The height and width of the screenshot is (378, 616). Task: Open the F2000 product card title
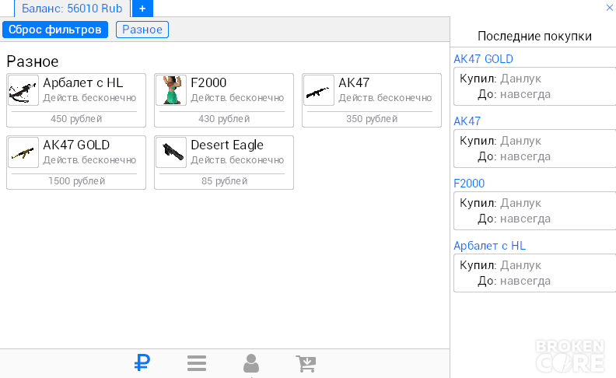click(x=208, y=83)
